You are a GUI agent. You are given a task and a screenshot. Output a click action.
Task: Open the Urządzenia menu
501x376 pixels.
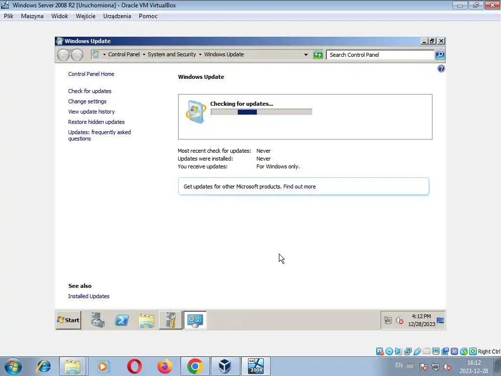[117, 16]
